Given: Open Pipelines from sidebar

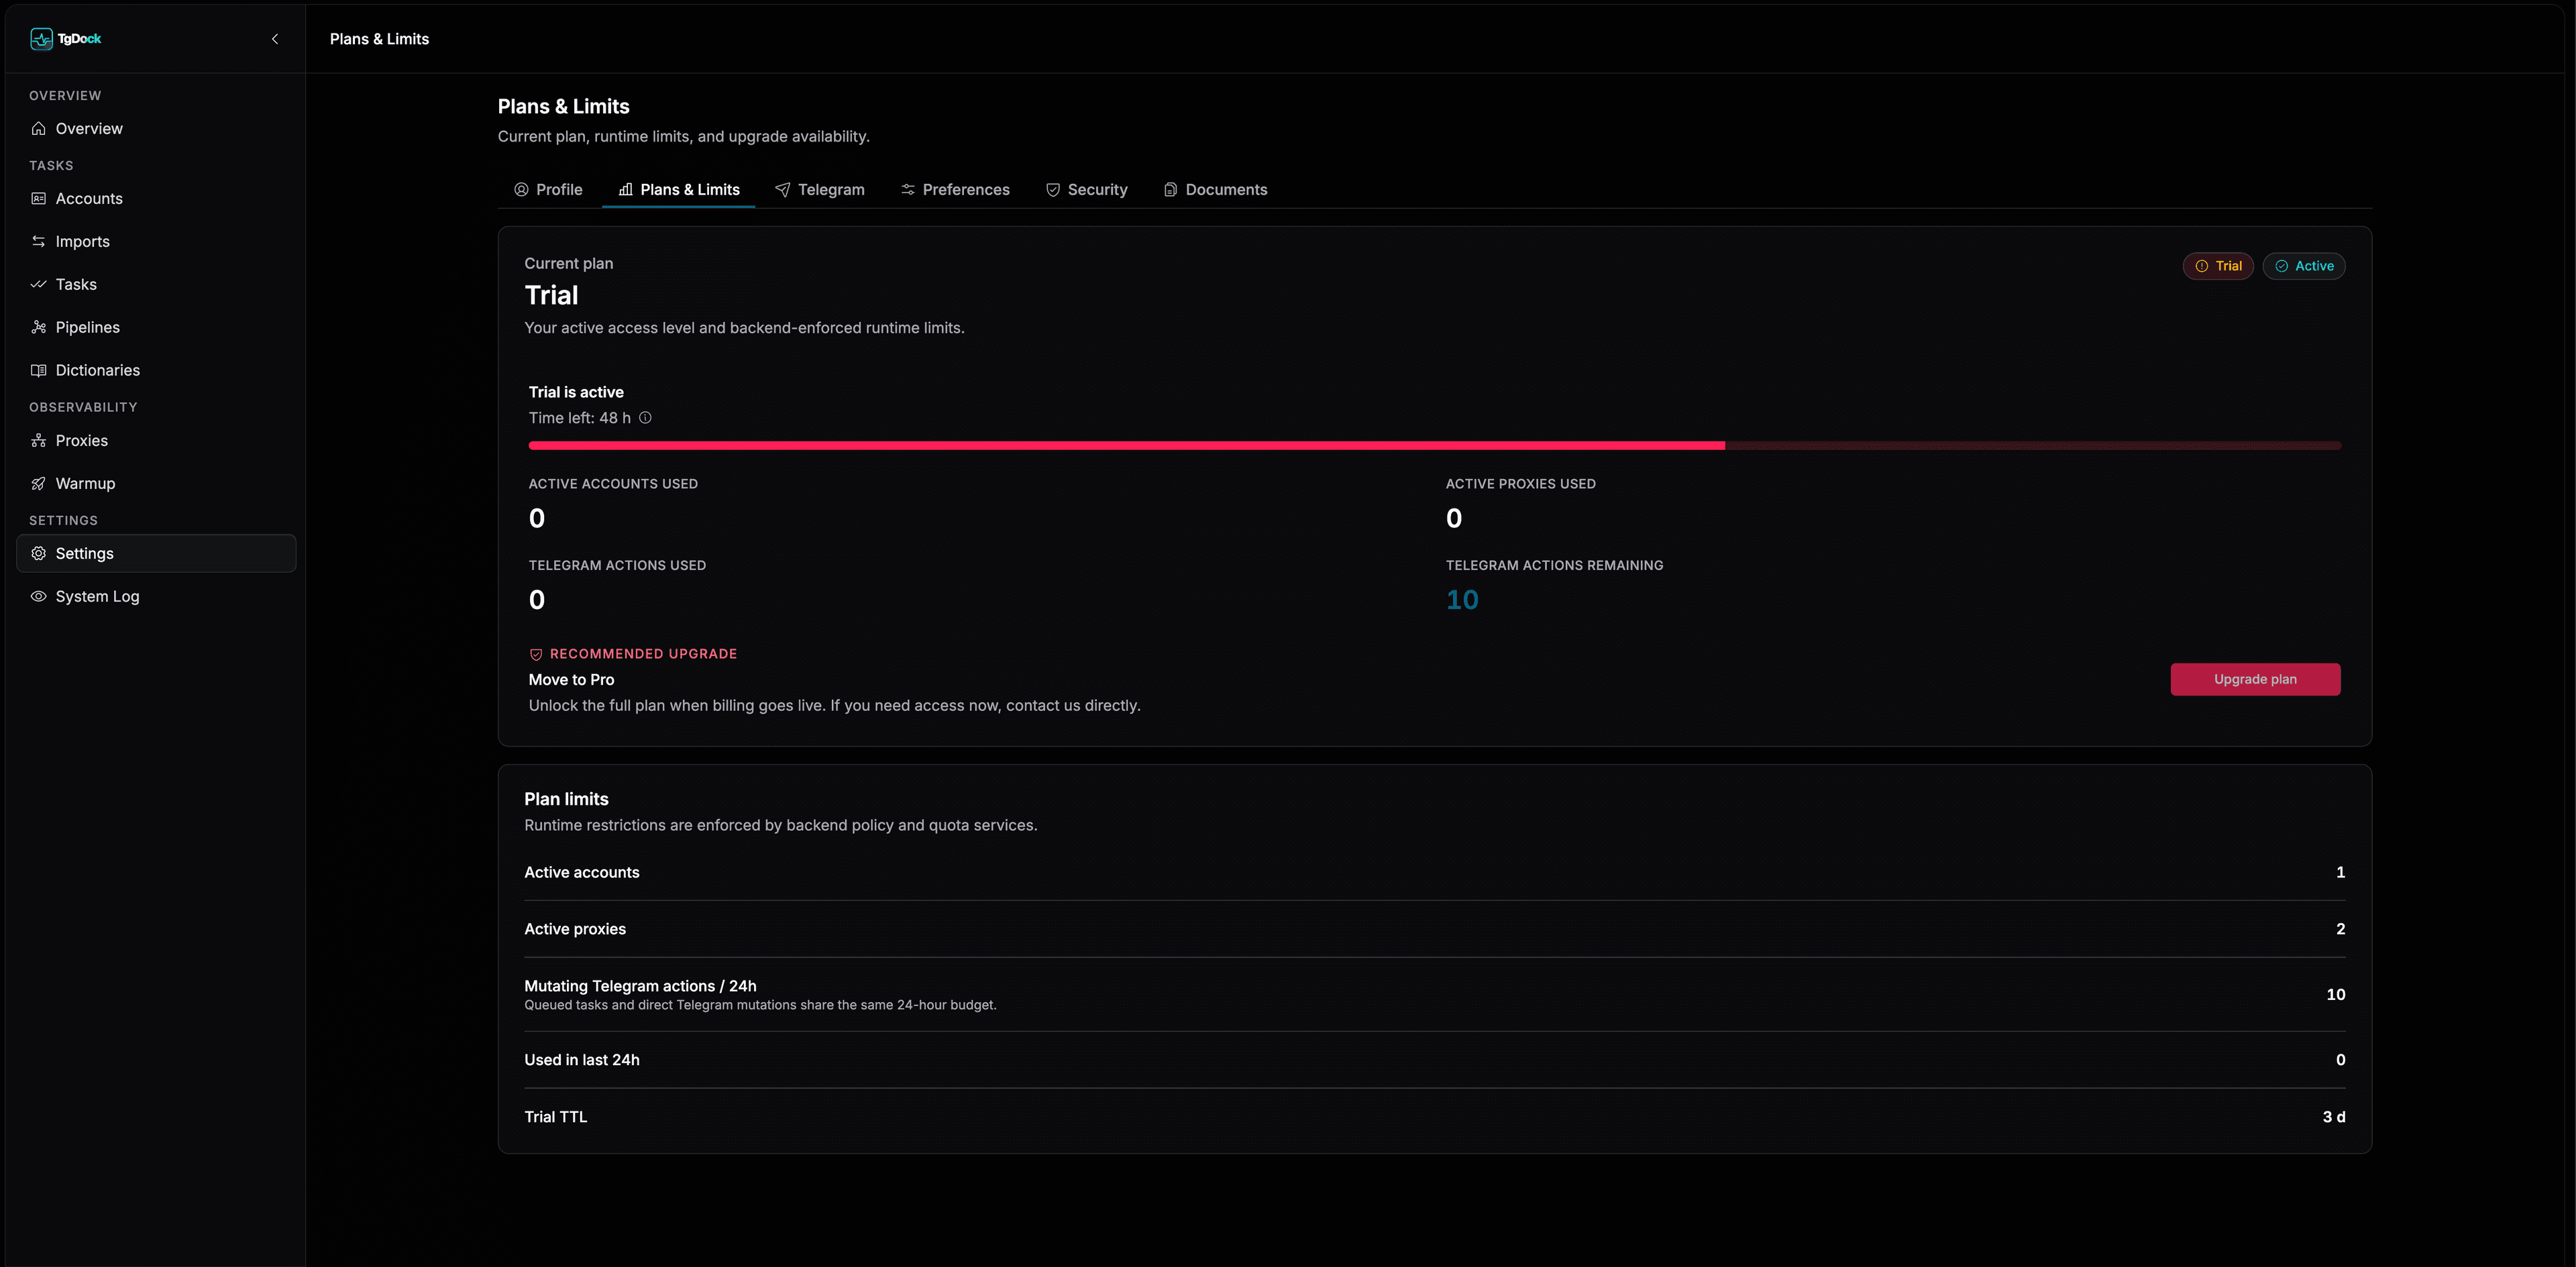Looking at the screenshot, I should pos(156,327).
